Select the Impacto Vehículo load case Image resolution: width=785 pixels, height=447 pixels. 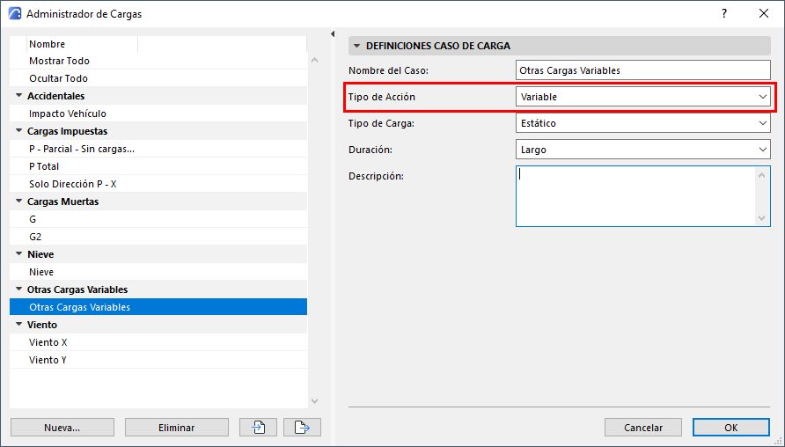(x=158, y=114)
